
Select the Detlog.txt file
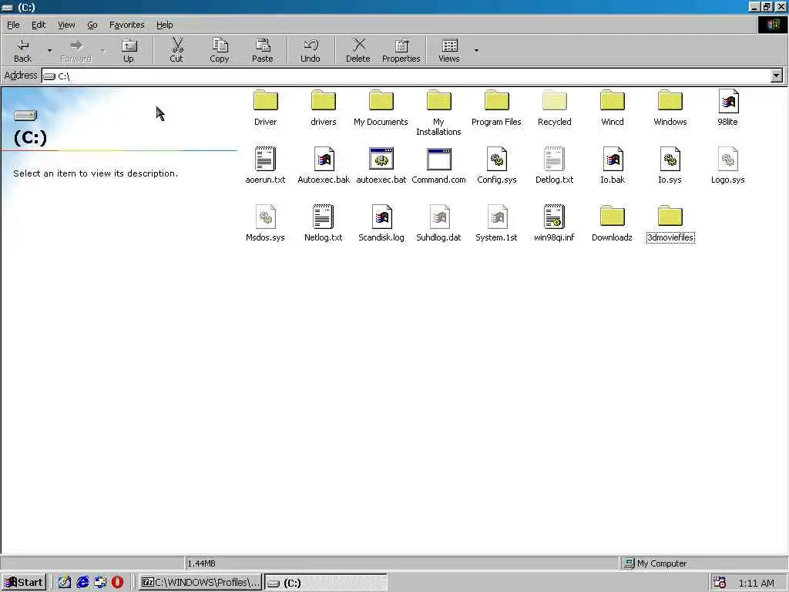pos(555,166)
